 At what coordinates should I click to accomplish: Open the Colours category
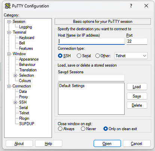[x=25, y=81]
